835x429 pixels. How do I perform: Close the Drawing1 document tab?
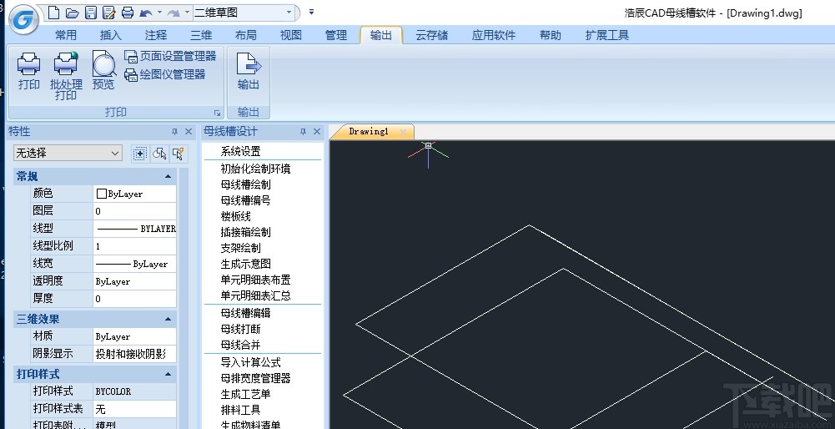(404, 132)
